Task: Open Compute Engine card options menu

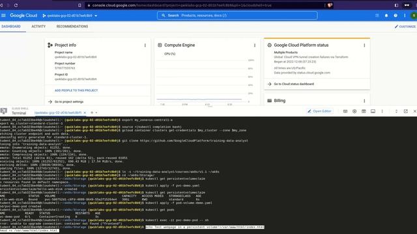Action: pyautogui.click(x=255, y=45)
